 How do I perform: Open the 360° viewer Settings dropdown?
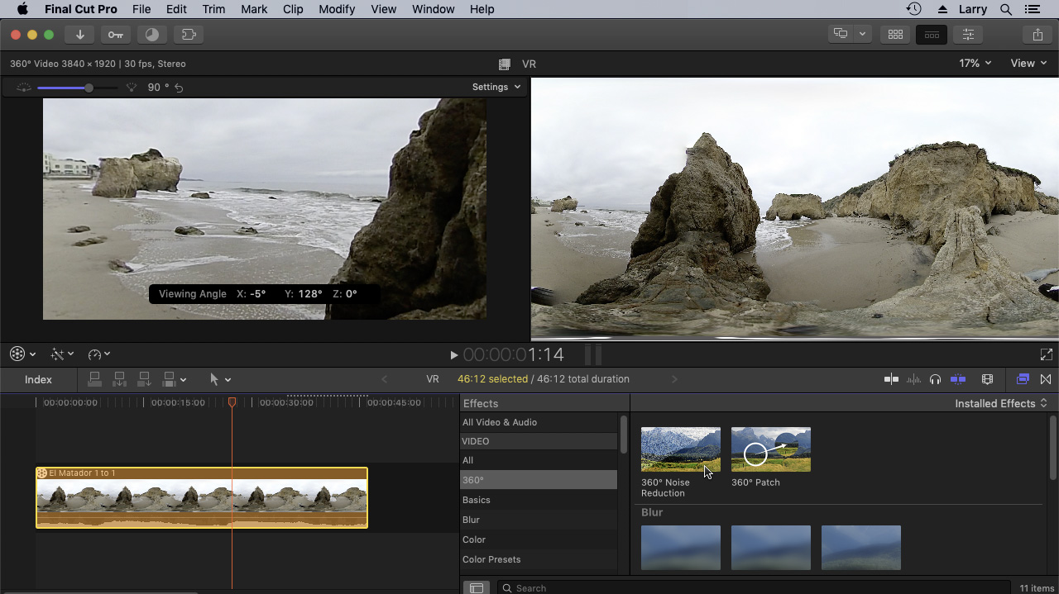pyautogui.click(x=496, y=87)
